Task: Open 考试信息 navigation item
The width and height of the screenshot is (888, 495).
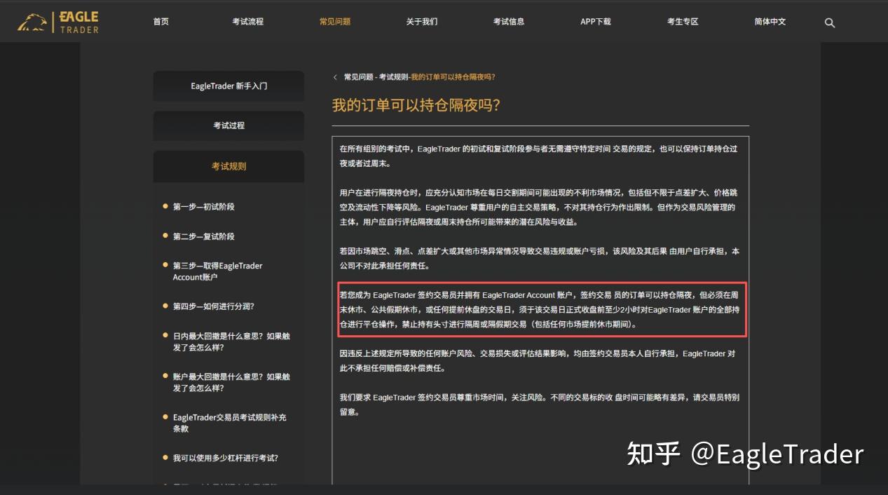Action: click(509, 22)
